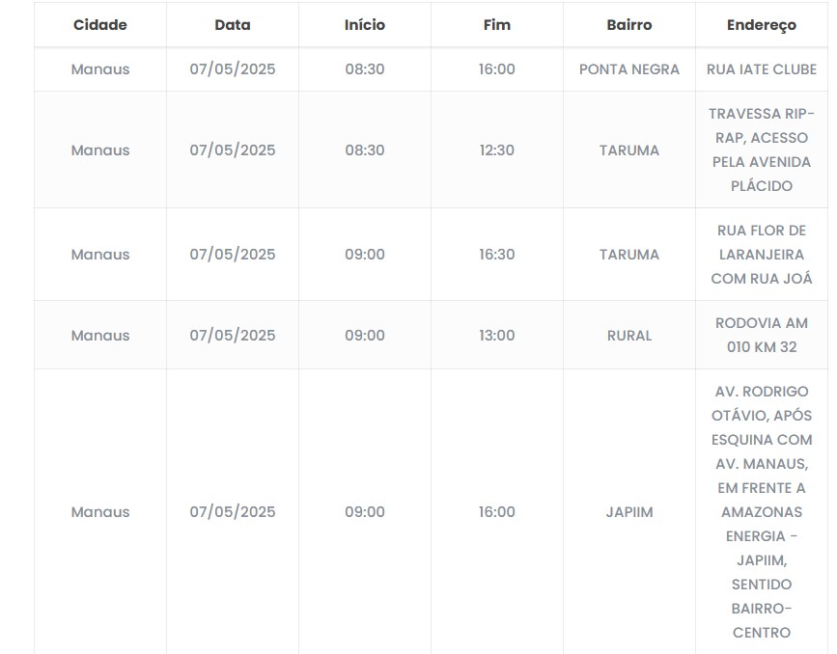Select the JAPIIM cell in Bairro column
The image size is (837, 654).
pyautogui.click(x=629, y=512)
